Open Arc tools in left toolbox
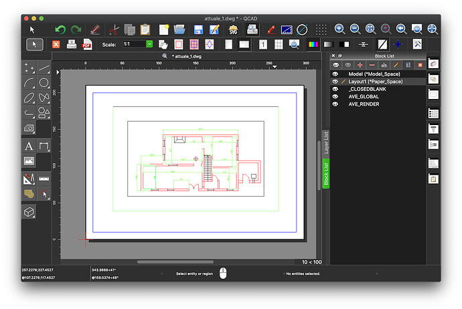 (29, 83)
